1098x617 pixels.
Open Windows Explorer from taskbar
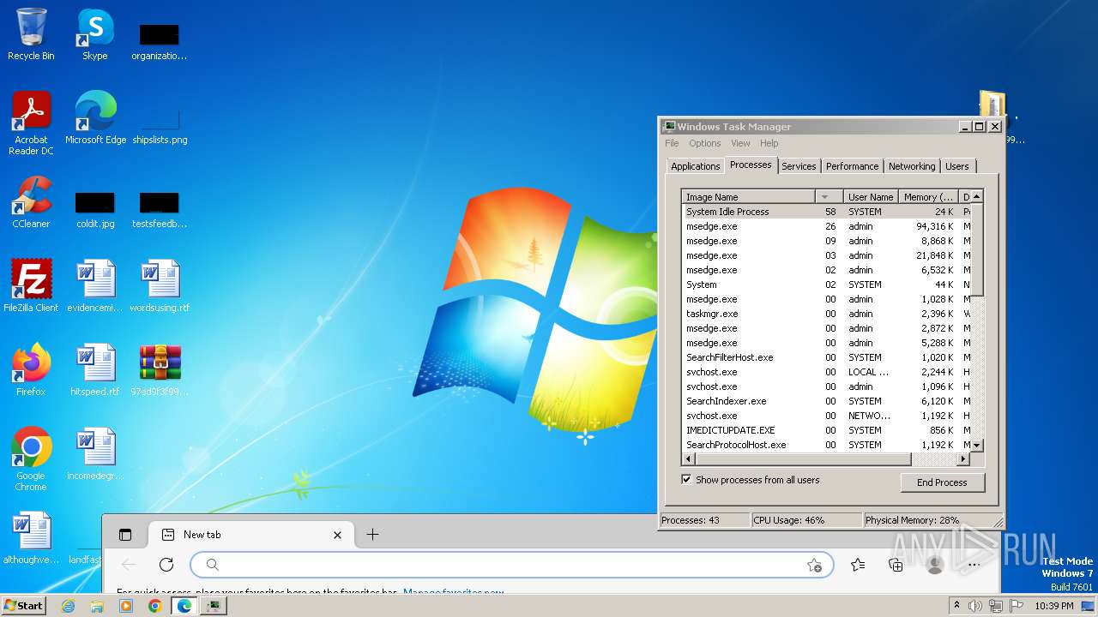(x=97, y=606)
